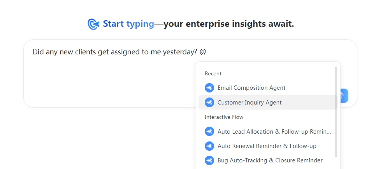Click the Email Composition Agent icon

(209, 88)
